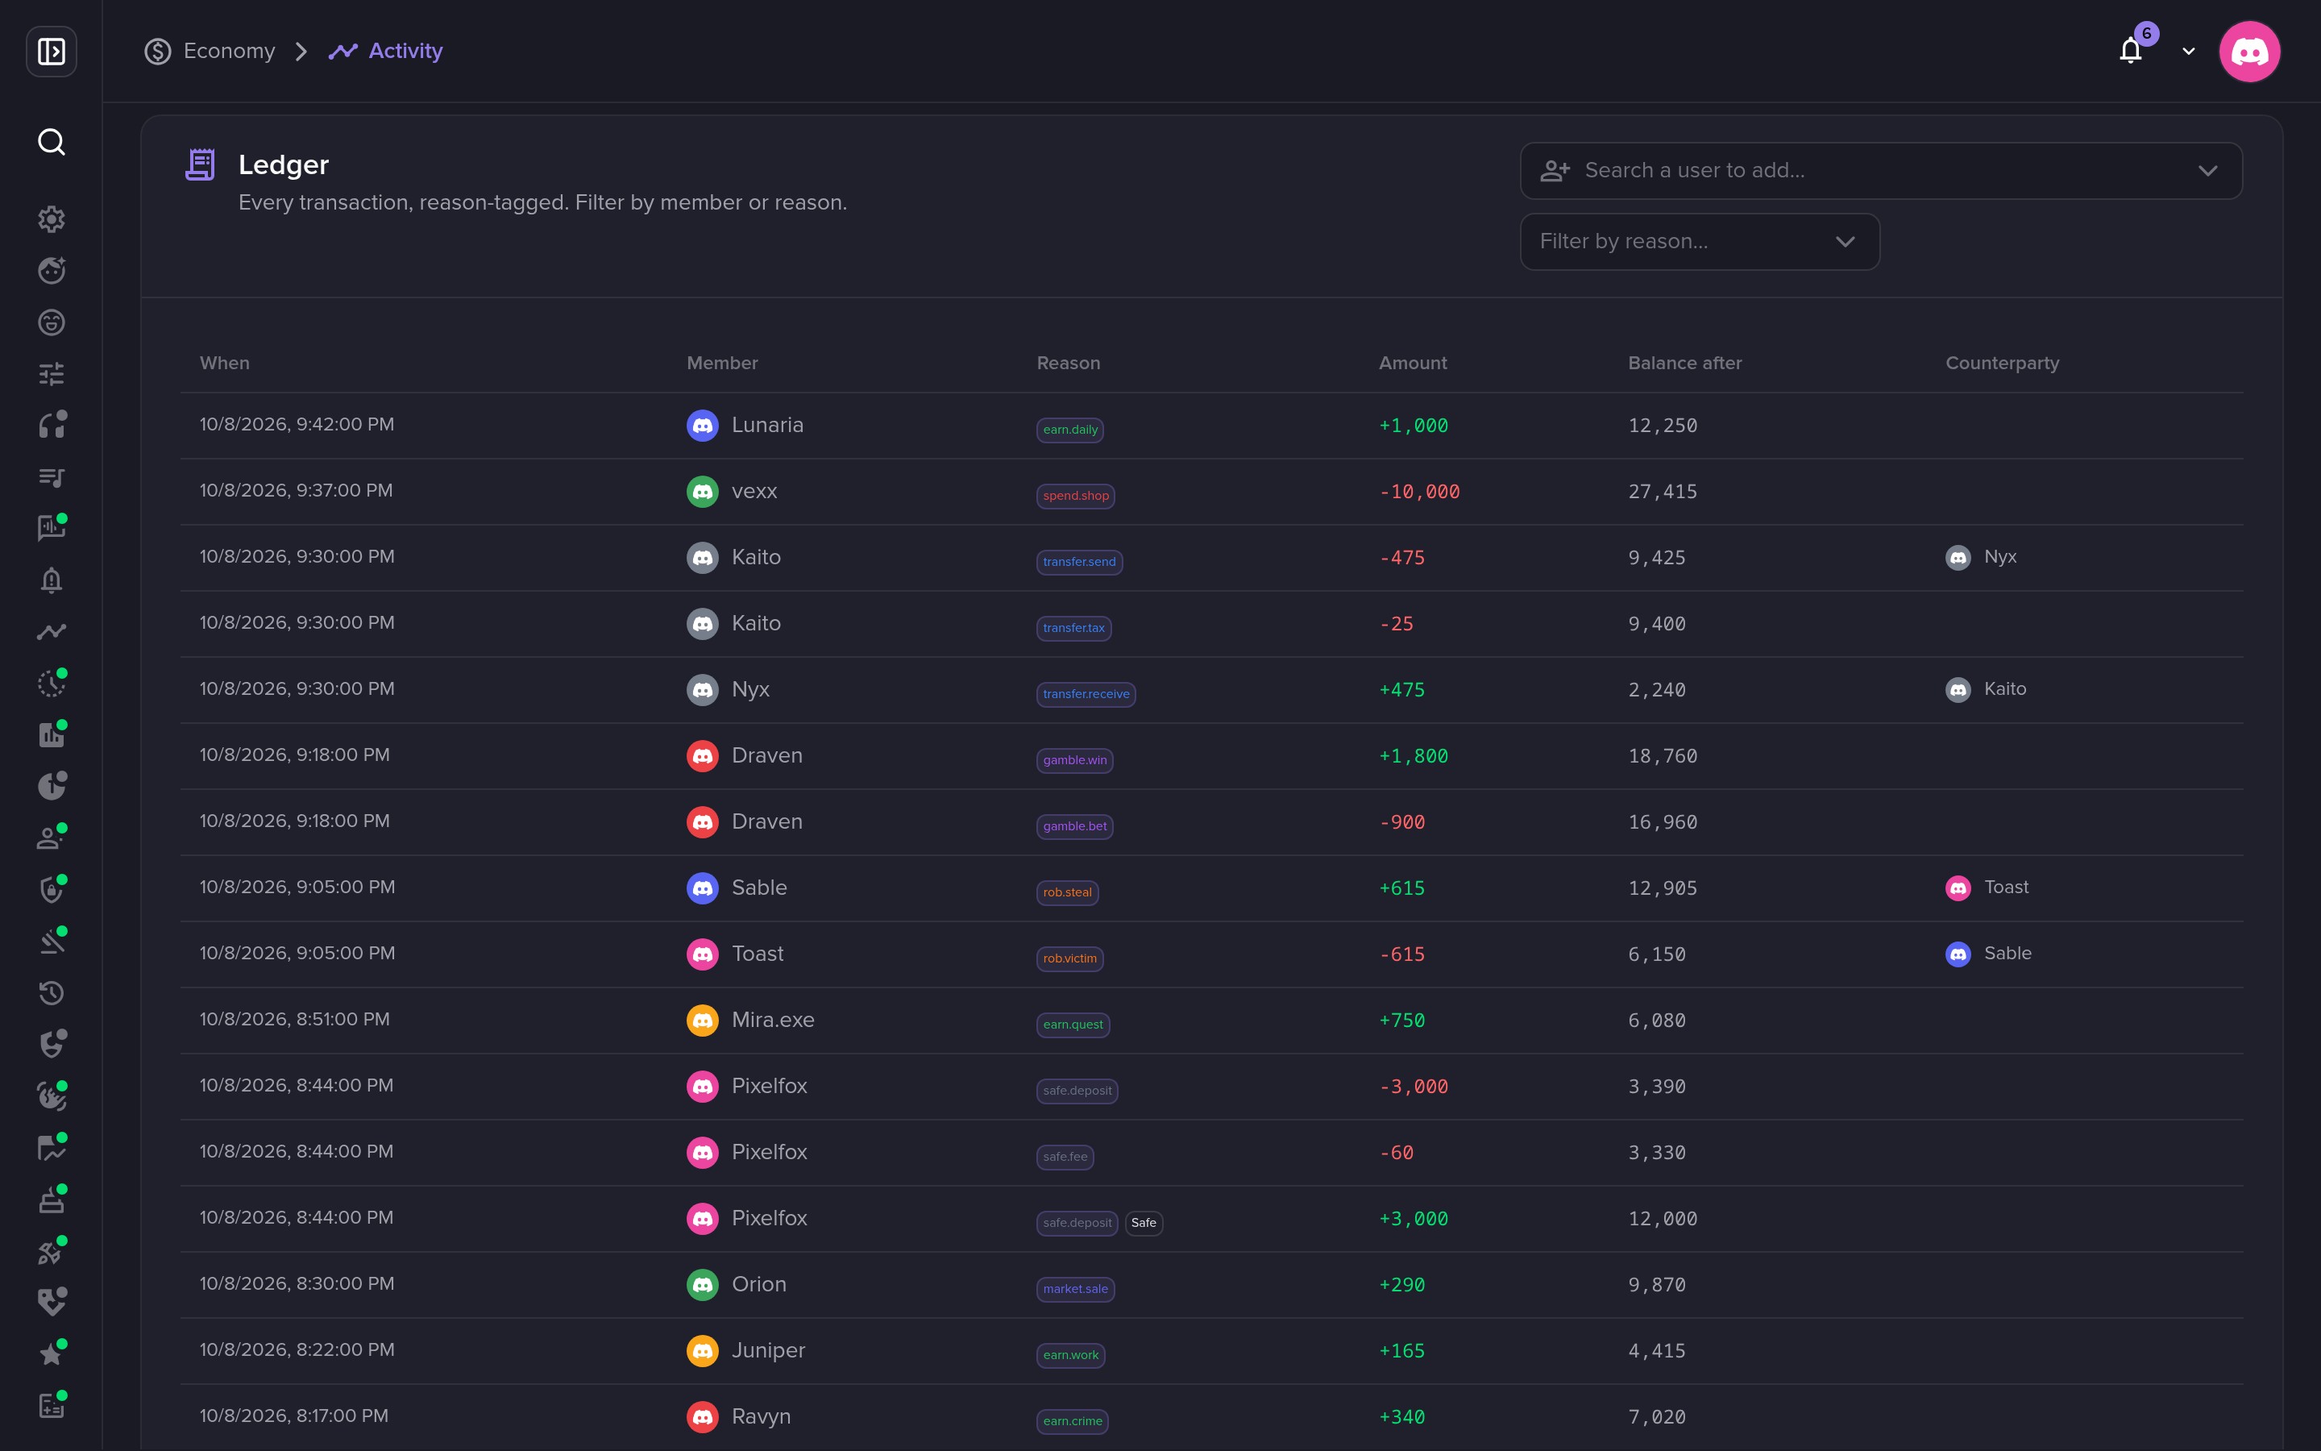2321x1451 pixels.
Task: Open the settings gear in sidebar
Action: click(x=51, y=218)
